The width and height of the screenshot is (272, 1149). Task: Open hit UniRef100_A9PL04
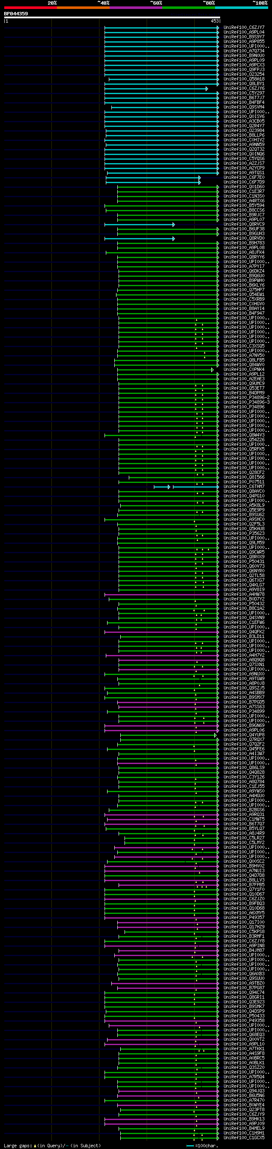coord(244,32)
